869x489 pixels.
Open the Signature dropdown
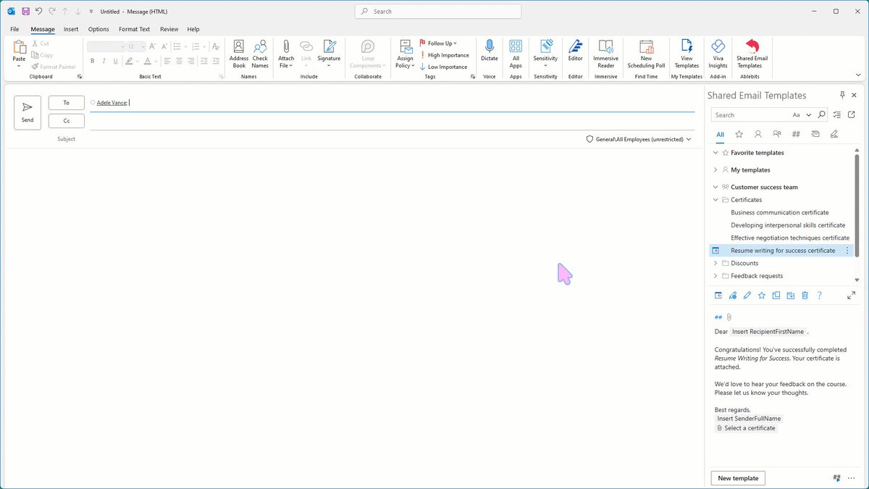point(329,55)
